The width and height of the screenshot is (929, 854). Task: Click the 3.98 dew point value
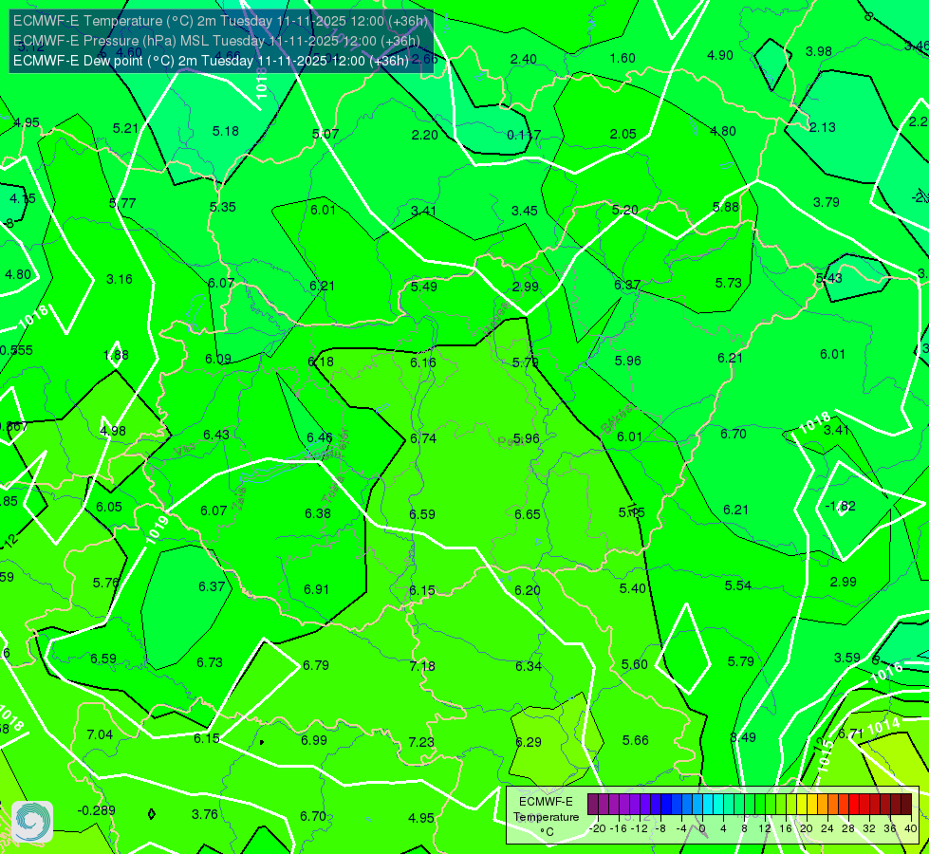pos(819,51)
